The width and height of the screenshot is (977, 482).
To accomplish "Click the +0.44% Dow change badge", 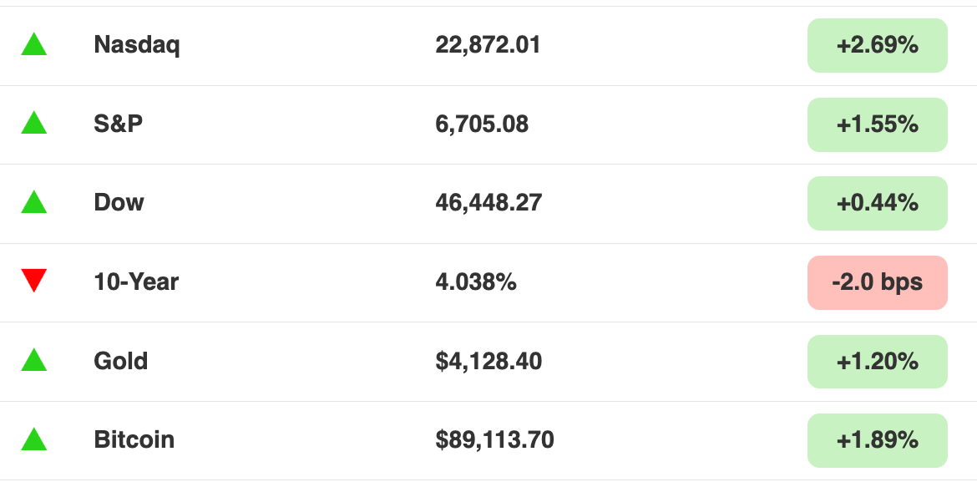I will click(878, 203).
